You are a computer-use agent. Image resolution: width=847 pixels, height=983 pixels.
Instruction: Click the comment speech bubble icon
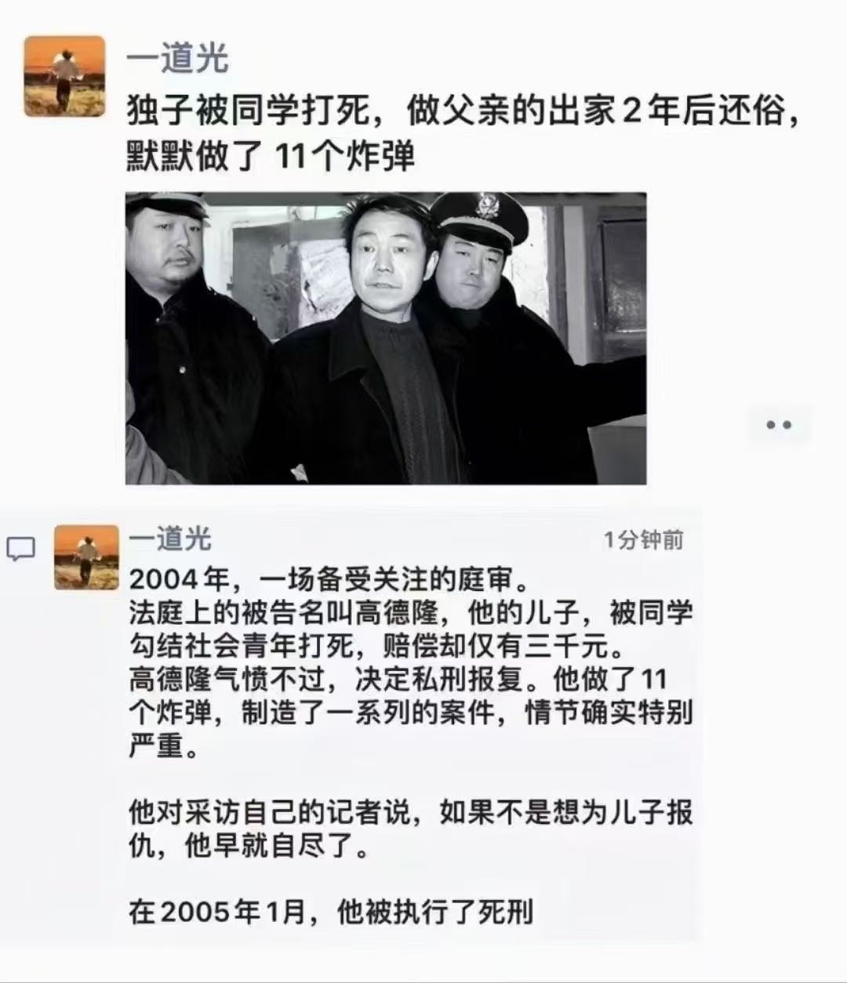click(21, 549)
